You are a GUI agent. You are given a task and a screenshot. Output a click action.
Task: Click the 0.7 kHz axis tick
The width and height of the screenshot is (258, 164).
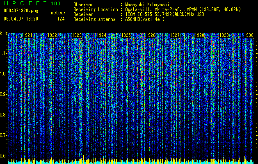(x=4, y=135)
